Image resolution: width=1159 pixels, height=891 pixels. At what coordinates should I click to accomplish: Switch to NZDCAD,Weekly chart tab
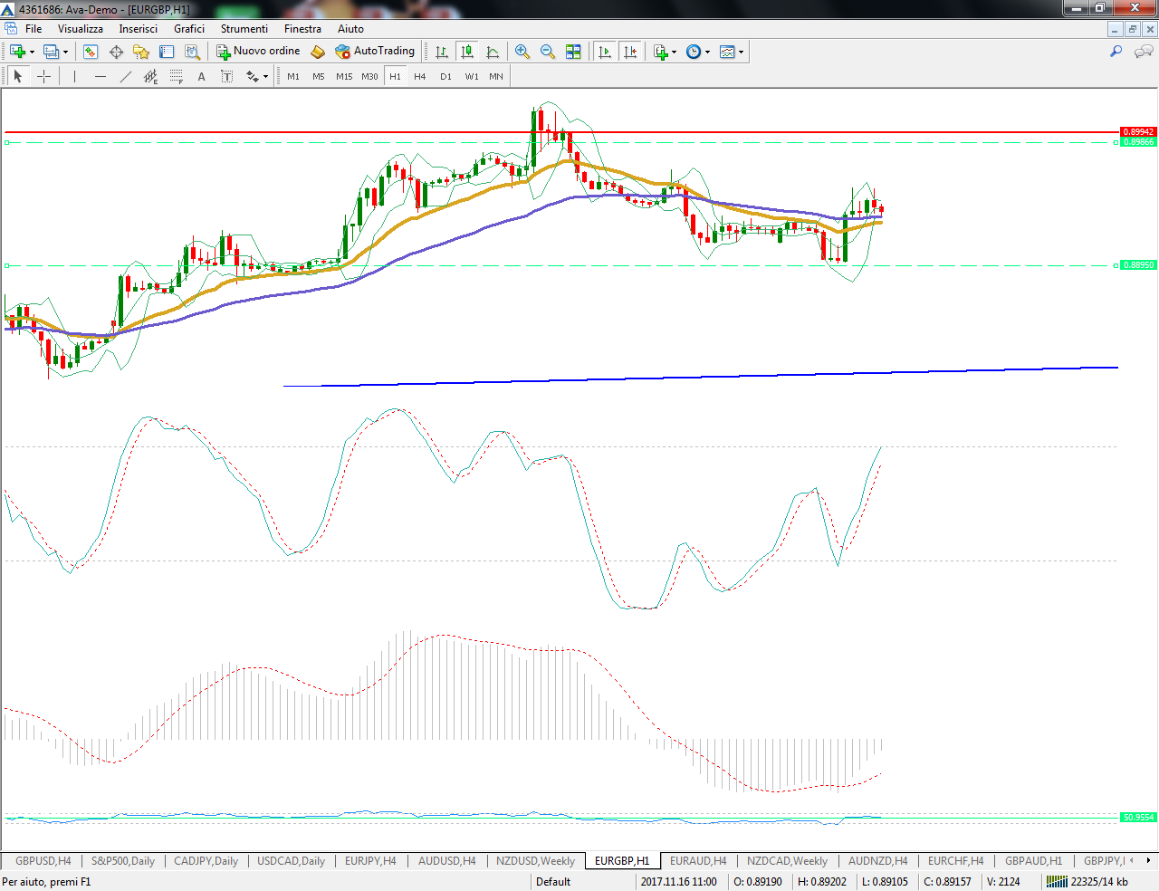coord(787,860)
